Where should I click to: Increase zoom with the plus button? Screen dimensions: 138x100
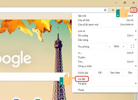pos(123,46)
